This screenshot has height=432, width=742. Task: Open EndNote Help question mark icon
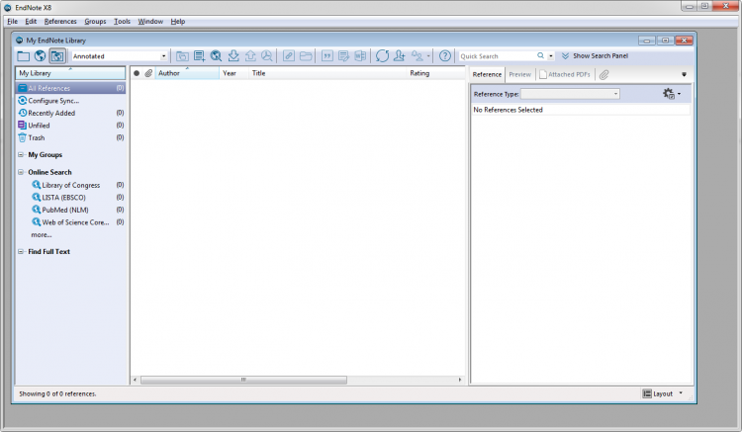(445, 56)
